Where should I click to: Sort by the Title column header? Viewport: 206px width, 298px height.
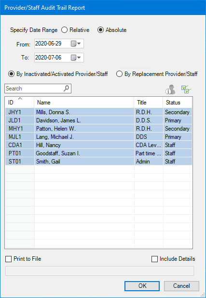pyautogui.click(x=149, y=103)
